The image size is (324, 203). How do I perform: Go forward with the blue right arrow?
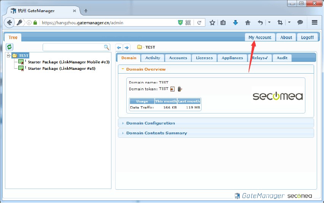(x=127, y=47)
